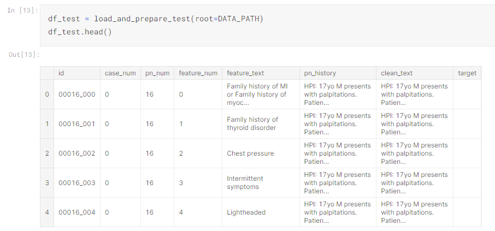The image size is (495, 231).
Task: Click row index 4 in dataframe
Action: click(x=47, y=212)
